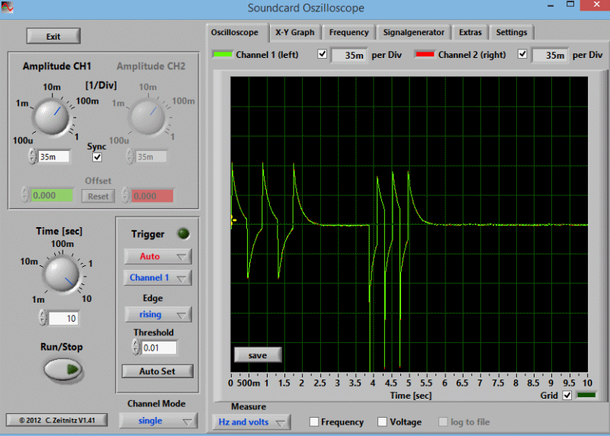Toggle the Channel 2 (right) checkbox

tap(522, 53)
